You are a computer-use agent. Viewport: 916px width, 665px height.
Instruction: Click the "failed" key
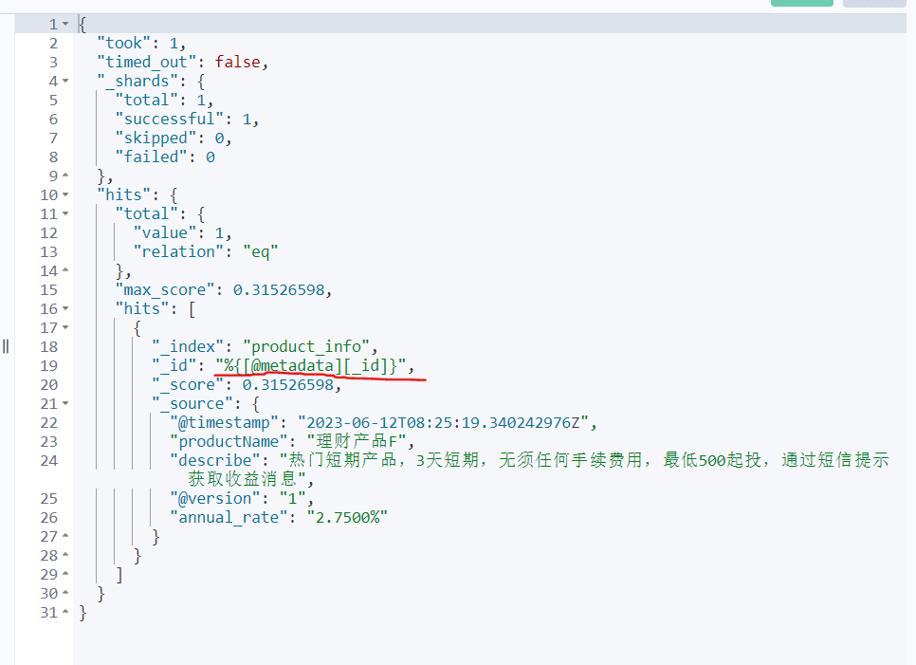[x=152, y=157]
